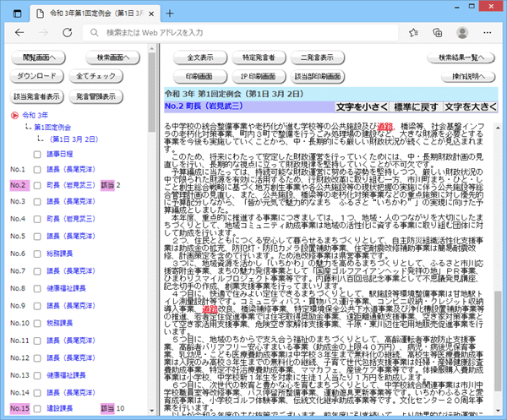Click the first highlighted 道路 keyword
The image size is (507, 420).
point(385,127)
